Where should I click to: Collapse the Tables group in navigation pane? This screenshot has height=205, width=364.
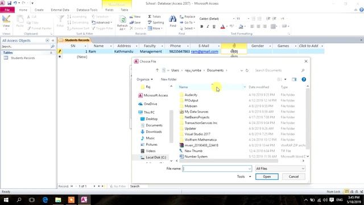point(51,53)
